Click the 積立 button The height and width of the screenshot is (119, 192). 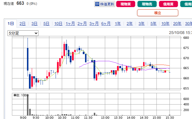157,13
